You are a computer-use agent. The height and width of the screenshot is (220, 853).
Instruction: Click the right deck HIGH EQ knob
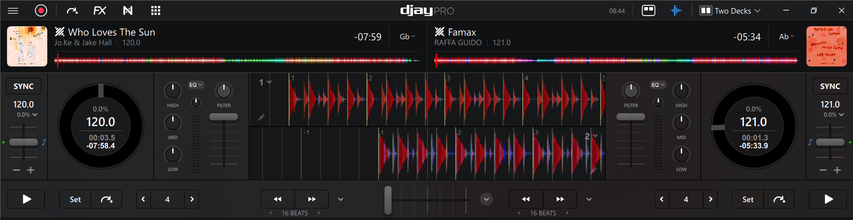681,91
